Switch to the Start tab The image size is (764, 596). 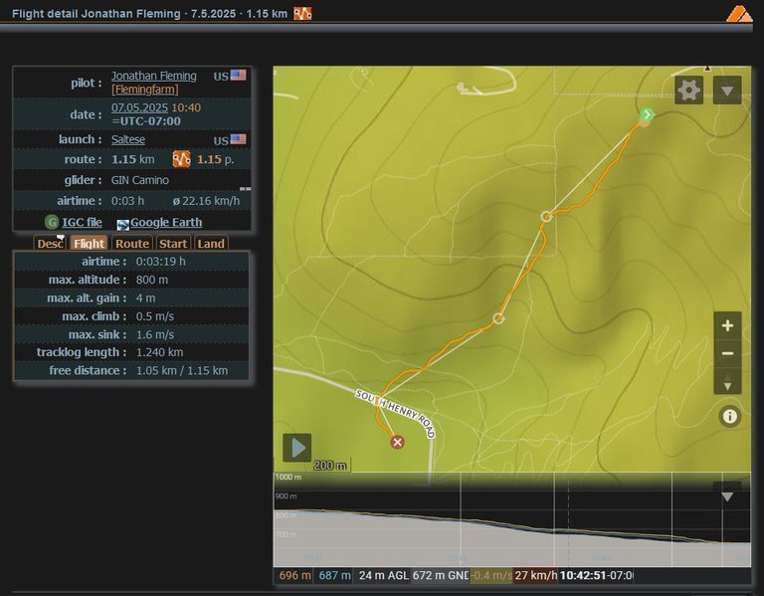pyautogui.click(x=173, y=243)
